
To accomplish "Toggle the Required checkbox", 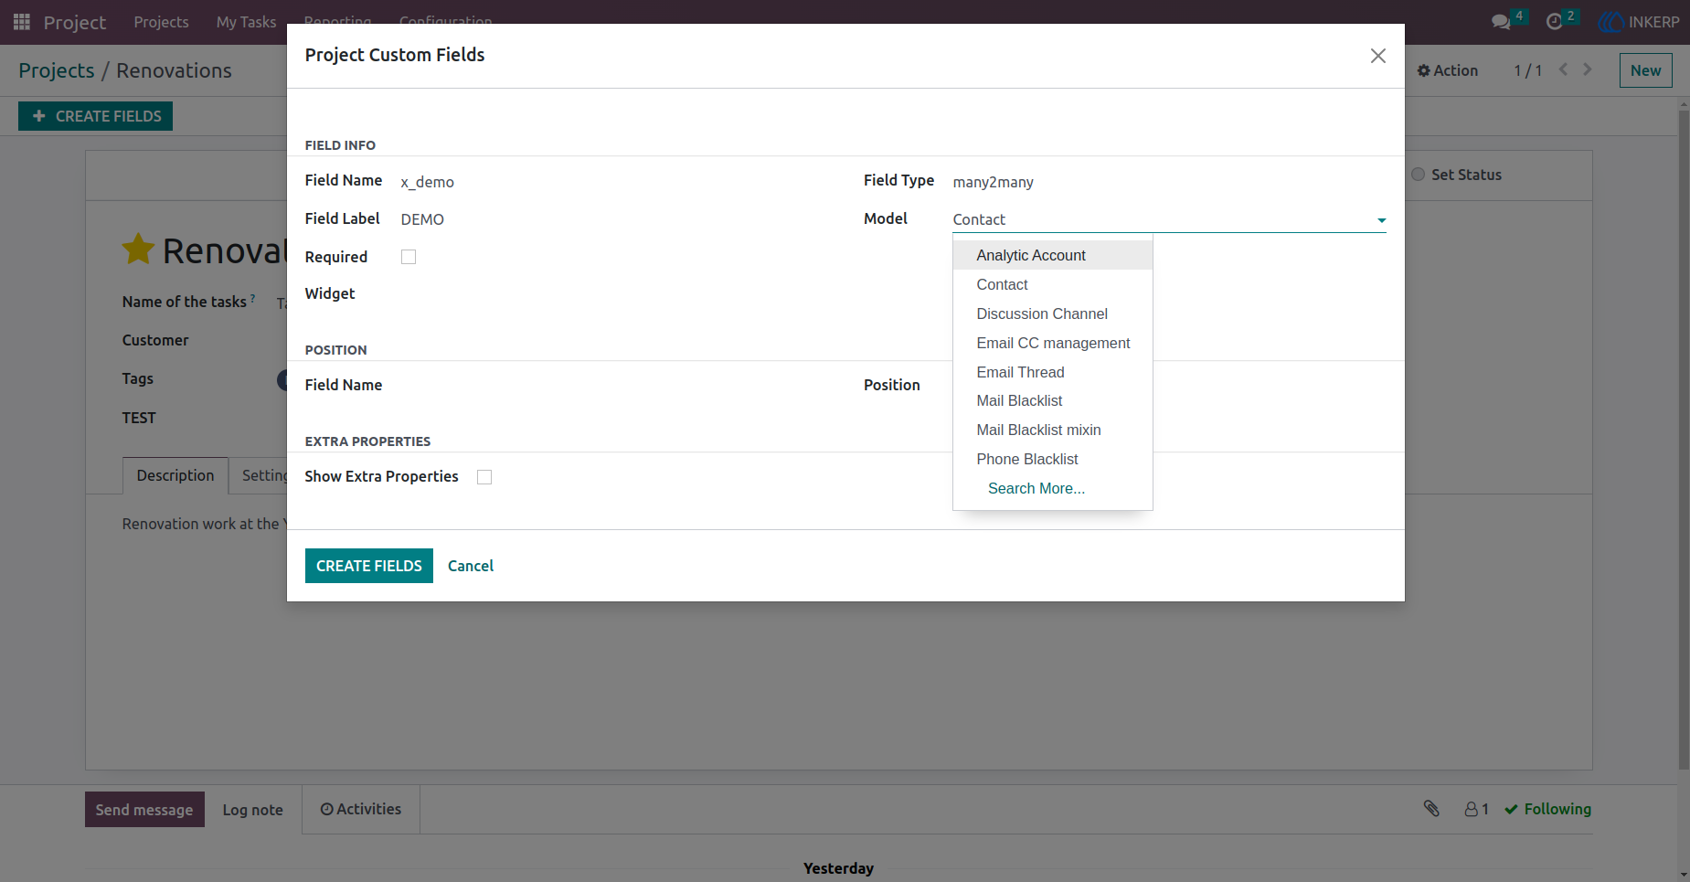I will [409, 257].
